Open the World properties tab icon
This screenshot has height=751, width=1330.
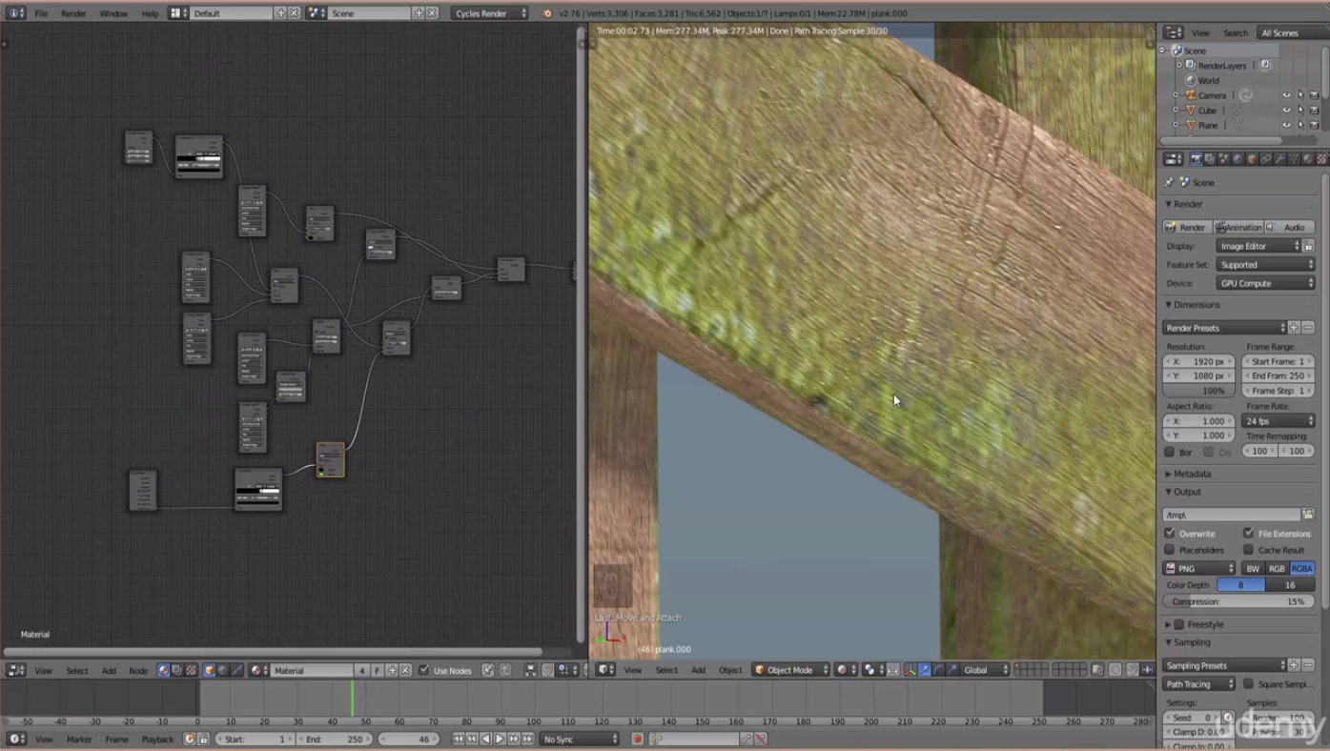coord(1238,159)
